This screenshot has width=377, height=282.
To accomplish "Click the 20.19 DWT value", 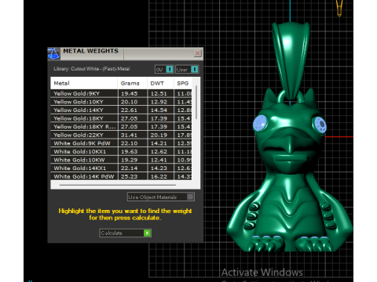I will [x=159, y=135].
